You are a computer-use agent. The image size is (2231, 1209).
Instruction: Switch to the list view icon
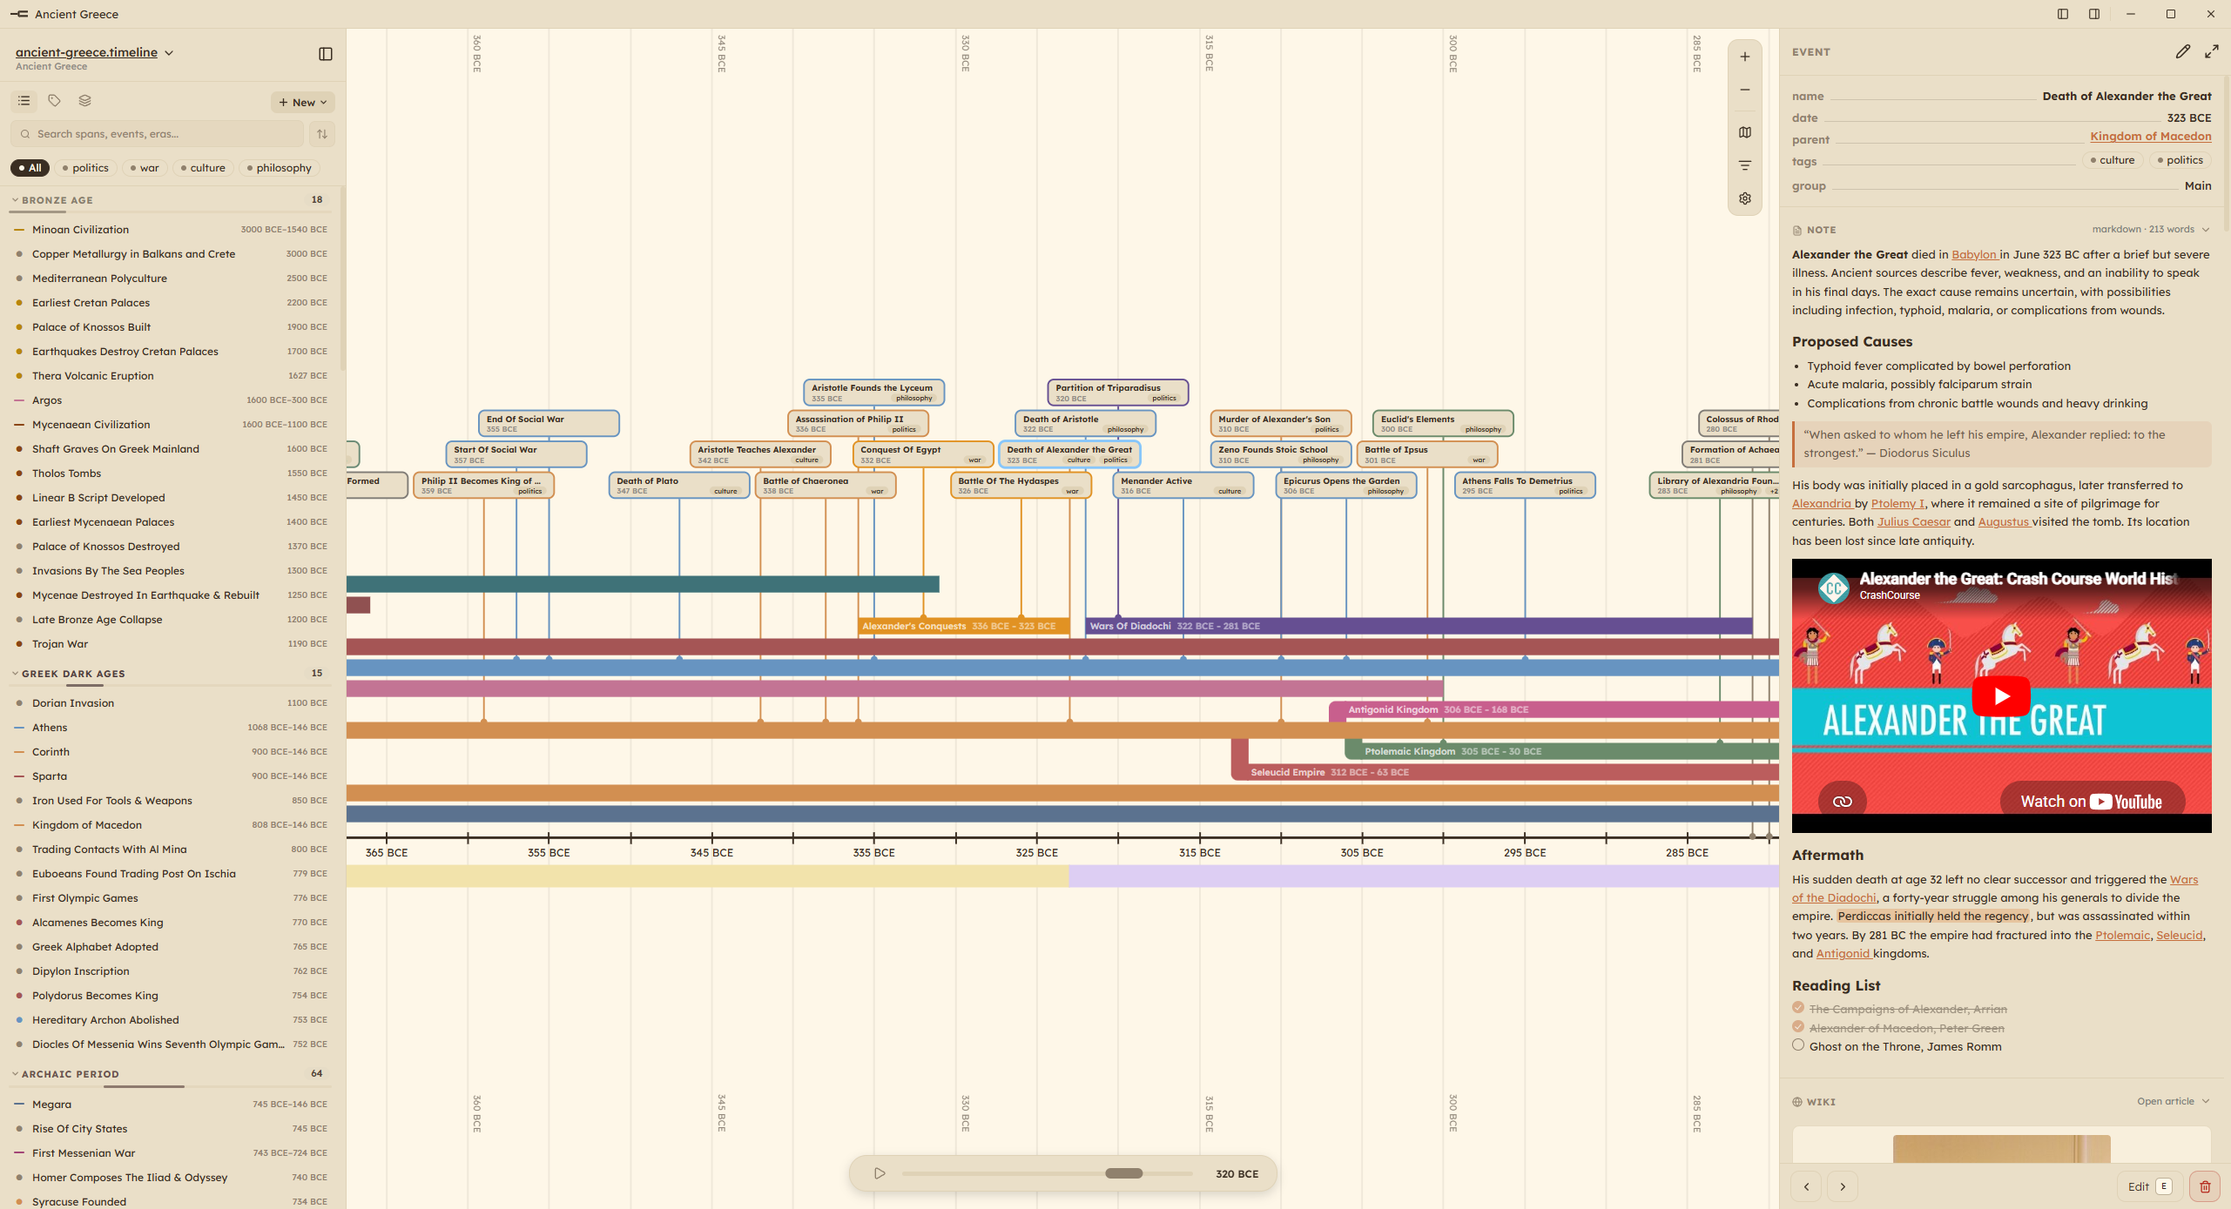(24, 101)
